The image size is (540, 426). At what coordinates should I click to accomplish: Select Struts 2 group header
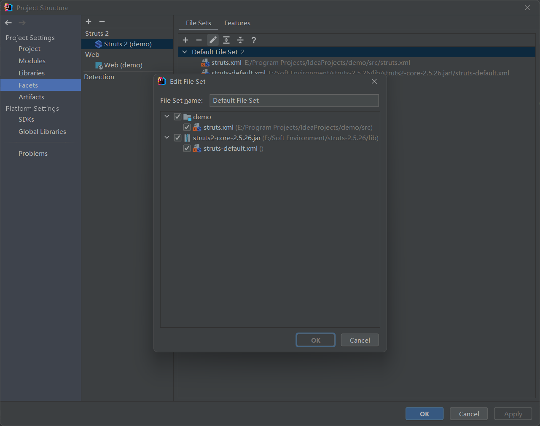(x=97, y=34)
